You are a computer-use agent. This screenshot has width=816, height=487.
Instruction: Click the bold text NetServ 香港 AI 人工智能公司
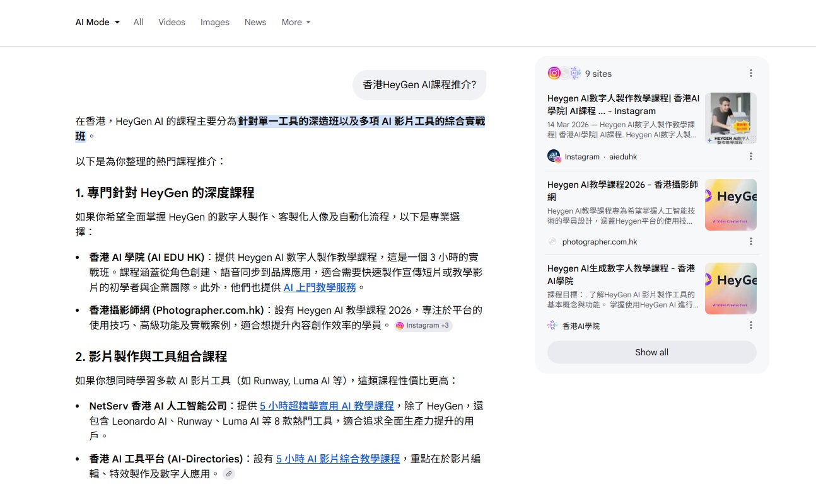(158, 406)
